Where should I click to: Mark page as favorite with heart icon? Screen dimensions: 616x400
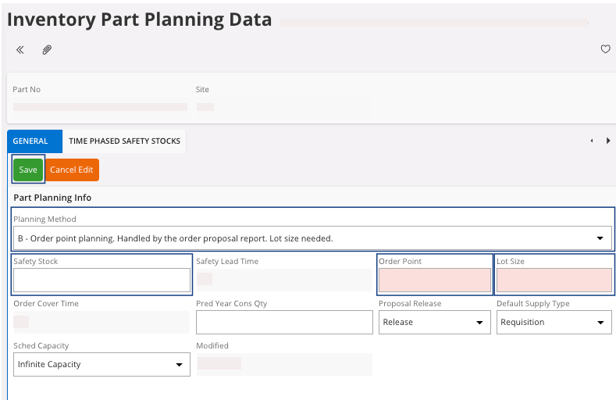pyautogui.click(x=605, y=49)
